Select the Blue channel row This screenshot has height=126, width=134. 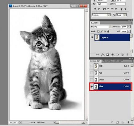(x=110, y=86)
